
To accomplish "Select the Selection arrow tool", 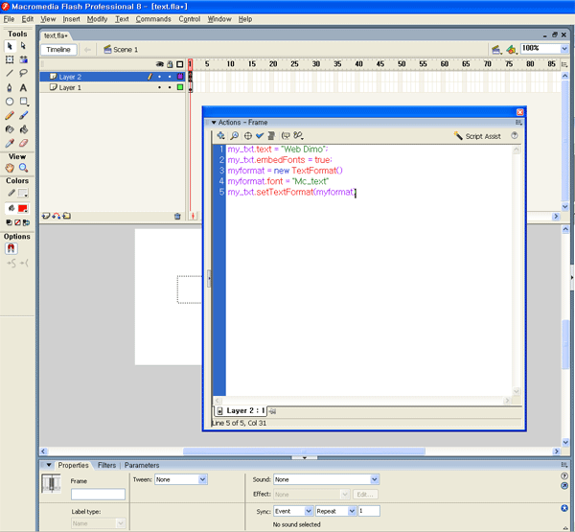I will [10, 46].
